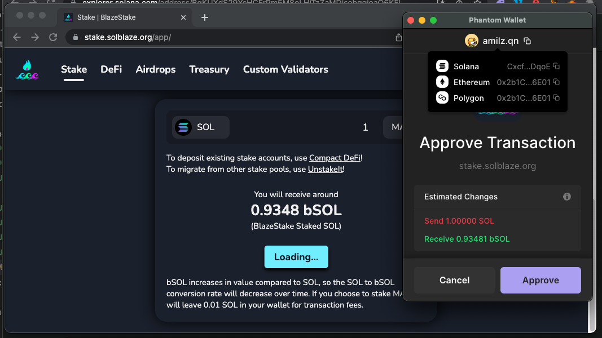
Task: Click the browser back arrow
Action: point(17,37)
